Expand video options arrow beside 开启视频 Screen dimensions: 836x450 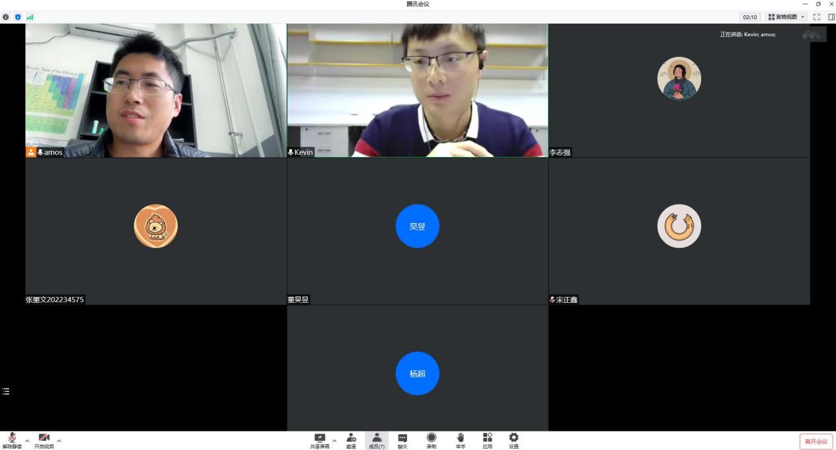tap(59, 441)
